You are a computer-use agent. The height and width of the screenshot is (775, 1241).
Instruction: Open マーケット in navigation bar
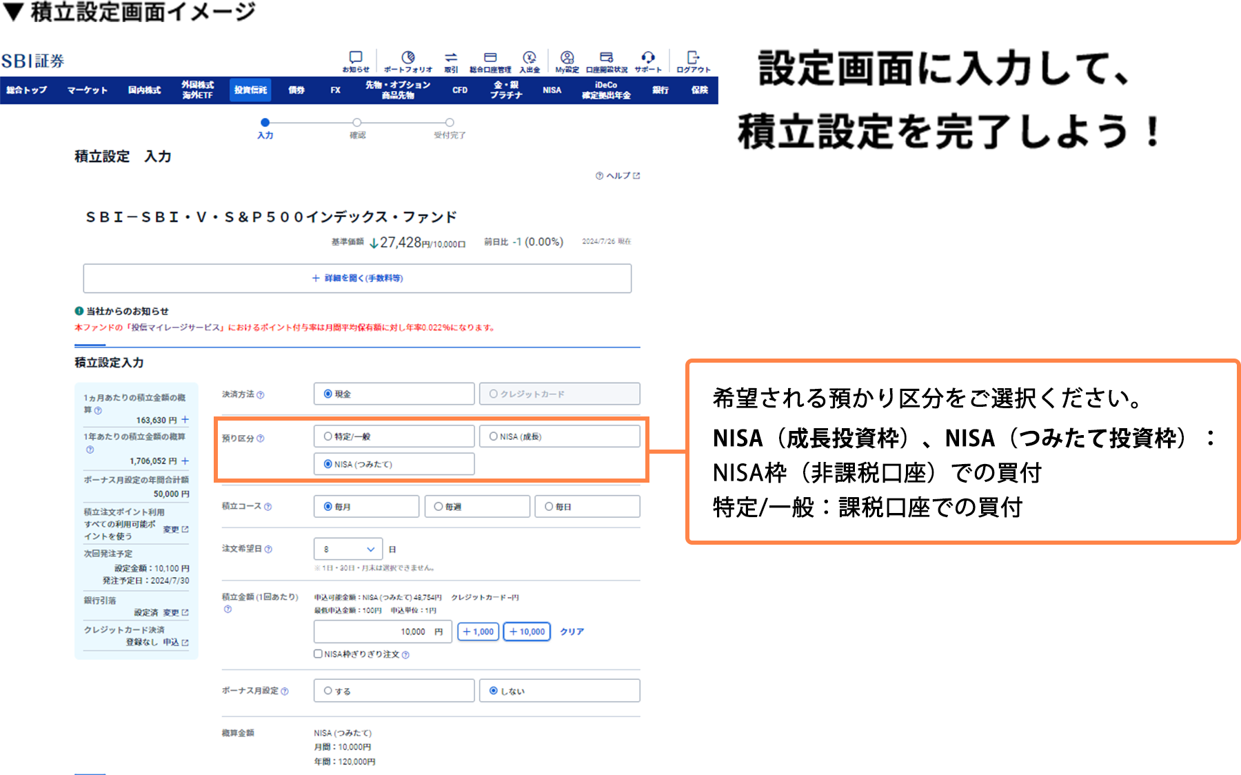pyautogui.click(x=88, y=90)
